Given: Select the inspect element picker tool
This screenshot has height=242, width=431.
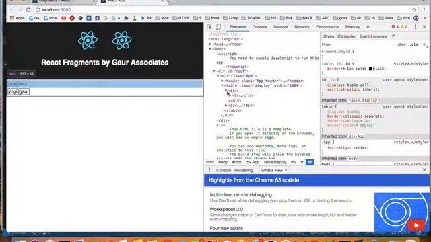Looking at the screenshot, I should pos(209,27).
